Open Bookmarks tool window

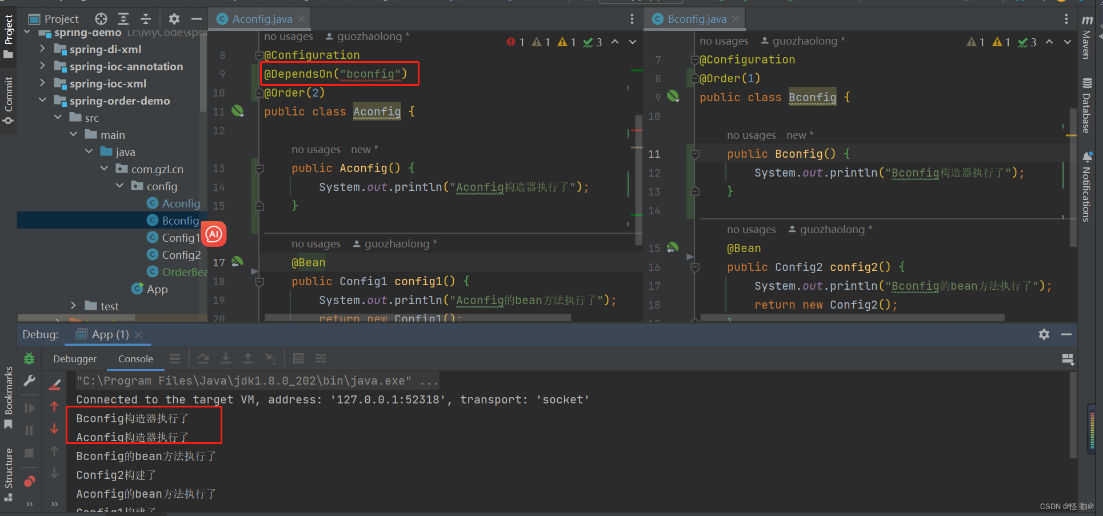9,398
